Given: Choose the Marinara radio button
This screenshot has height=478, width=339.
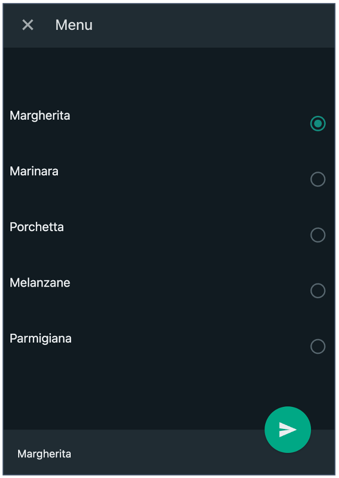Looking at the screenshot, I should [x=318, y=179].
